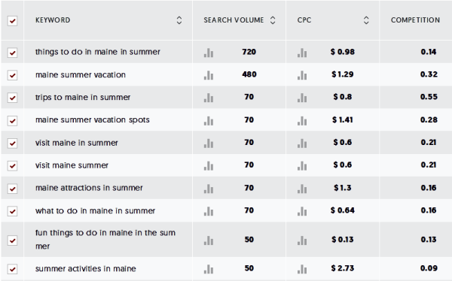Uncheck the 'maine summer vacation' checkbox
452x281 pixels.
[x=12, y=75]
